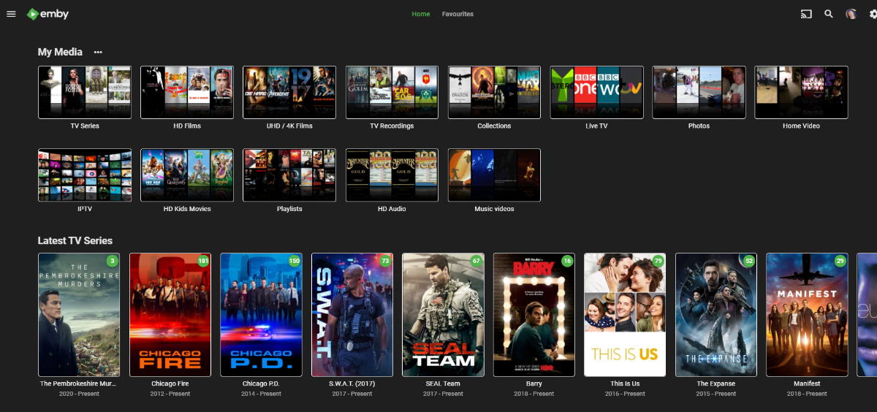
Task: Open The Pembrokeshire Murders poster
Action: [x=79, y=315]
